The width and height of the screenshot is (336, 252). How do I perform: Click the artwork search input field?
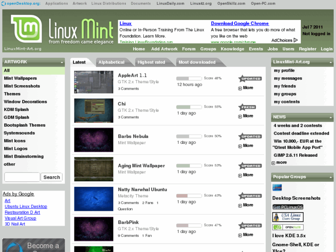coord(22,177)
